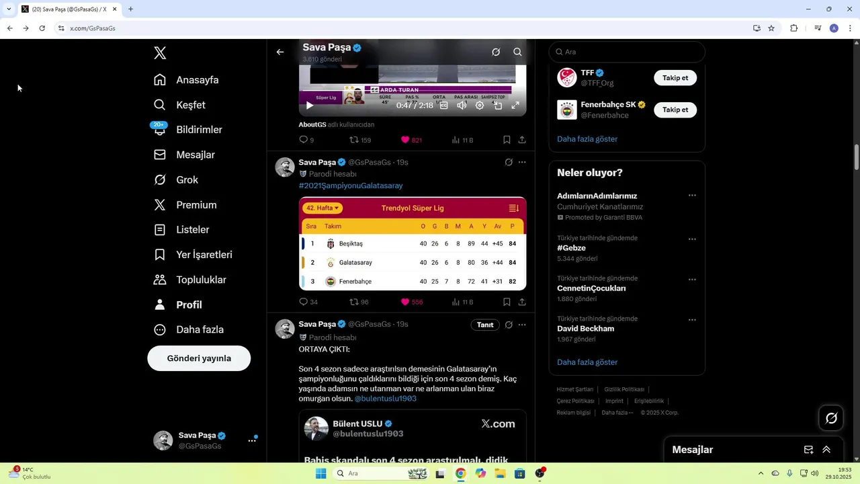Screen dimensions: 860x484
Task: Expand video to fullscreen
Action: (515, 106)
